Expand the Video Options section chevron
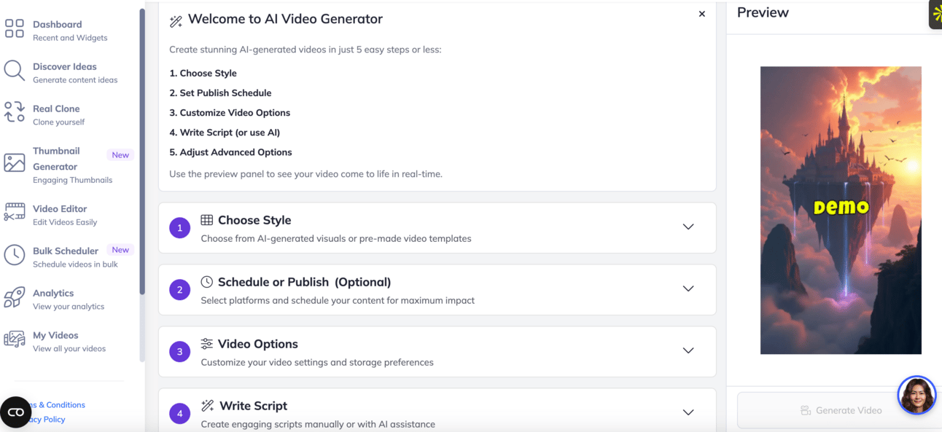The width and height of the screenshot is (942, 432). [688, 350]
